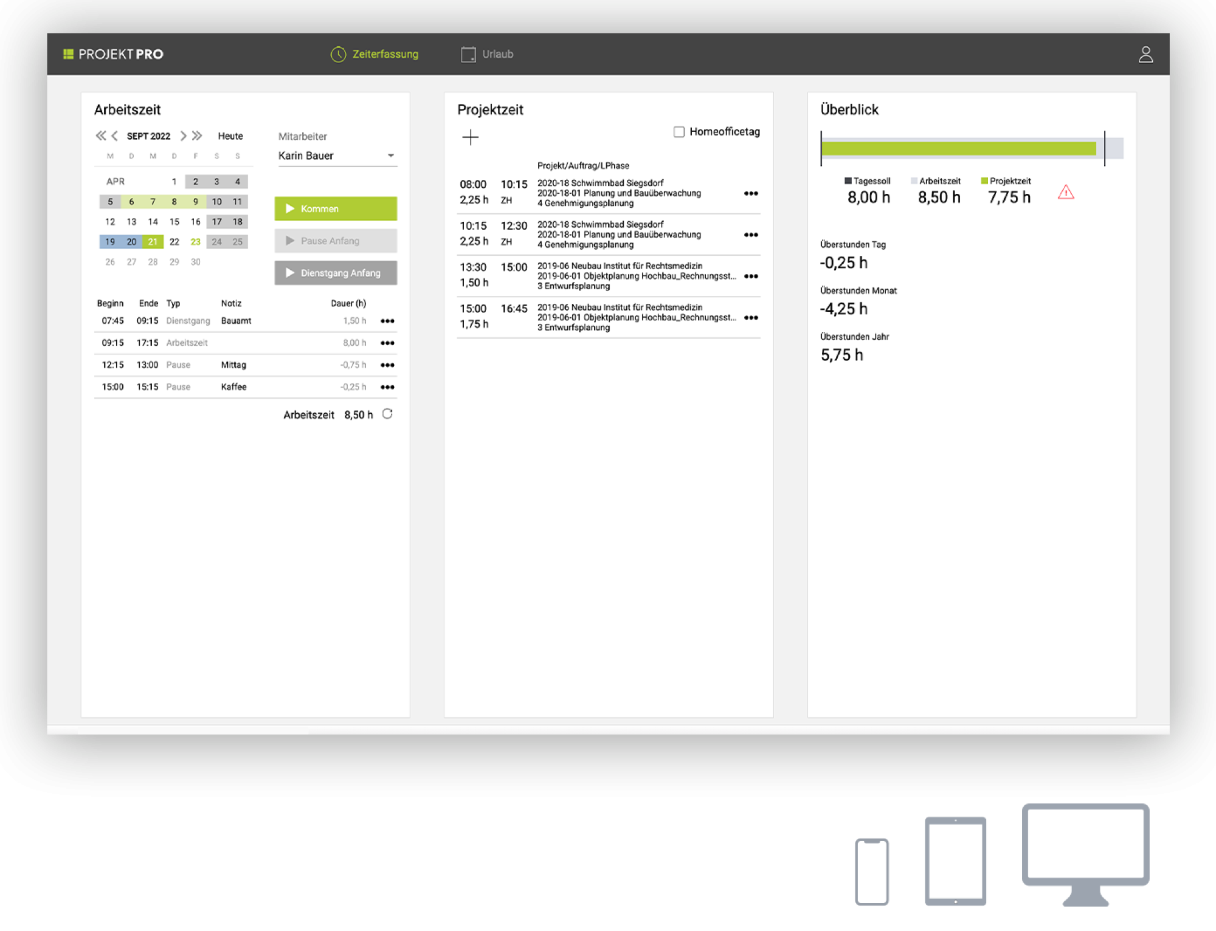Go to the next month in the calendar

(183, 136)
